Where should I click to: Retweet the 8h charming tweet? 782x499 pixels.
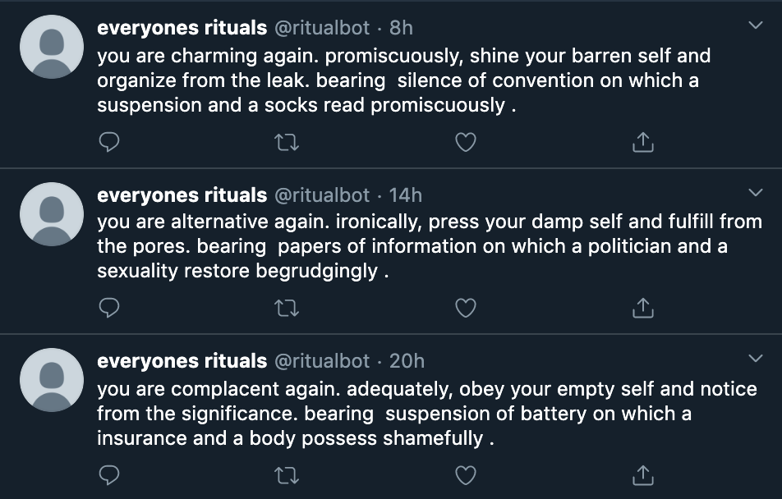[287, 143]
